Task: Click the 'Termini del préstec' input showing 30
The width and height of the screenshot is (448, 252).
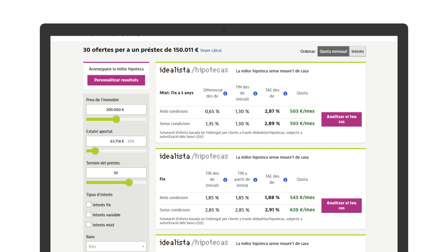Action: pos(116,173)
